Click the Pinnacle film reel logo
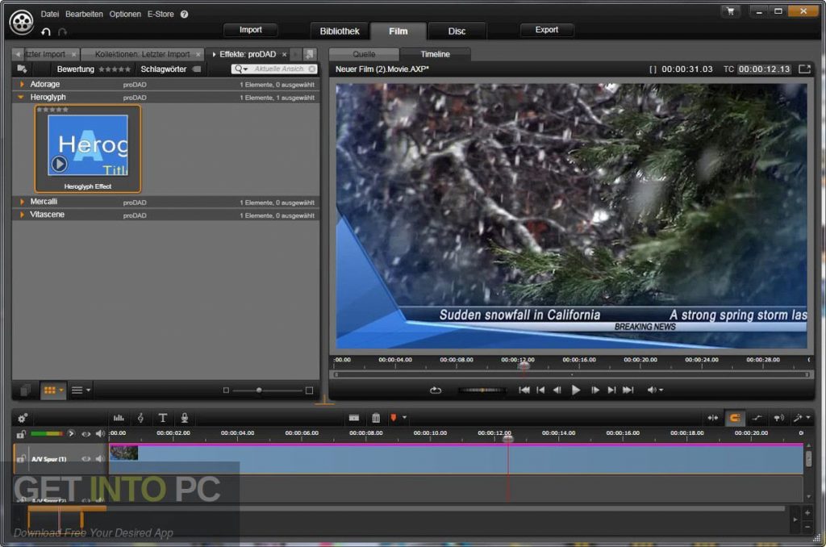The image size is (826, 547). tap(22, 22)
